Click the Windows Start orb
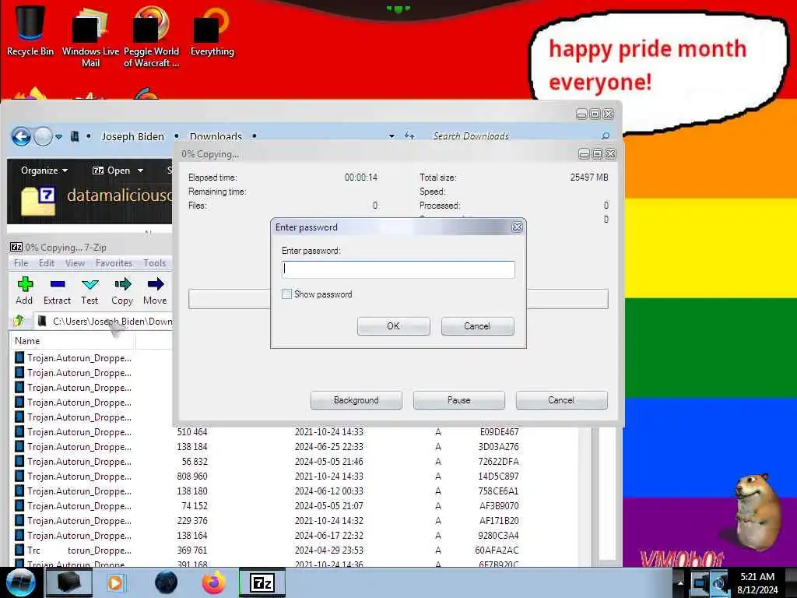797x598 pixels. tap(20, 582)
